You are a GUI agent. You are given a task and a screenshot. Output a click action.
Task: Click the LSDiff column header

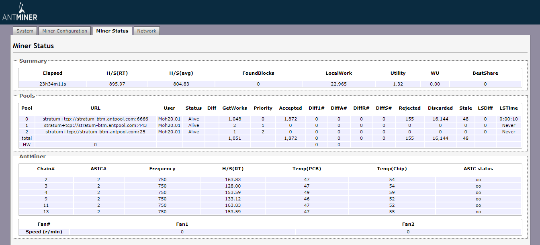(x=485, y=108)
